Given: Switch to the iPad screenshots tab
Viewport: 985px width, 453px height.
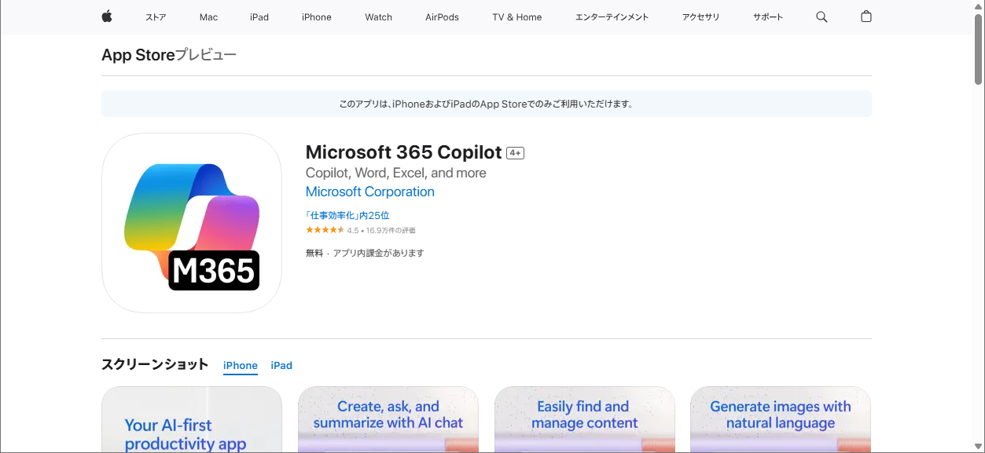Looking at the screenshot, I should [x=281, y=366].
